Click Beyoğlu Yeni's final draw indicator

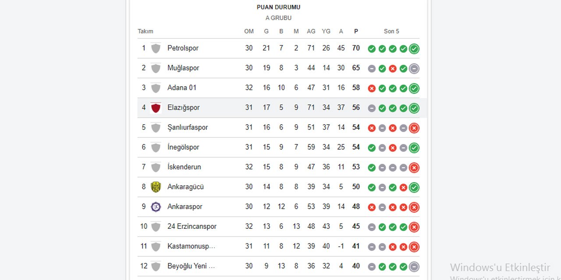(x=414, y=266)
